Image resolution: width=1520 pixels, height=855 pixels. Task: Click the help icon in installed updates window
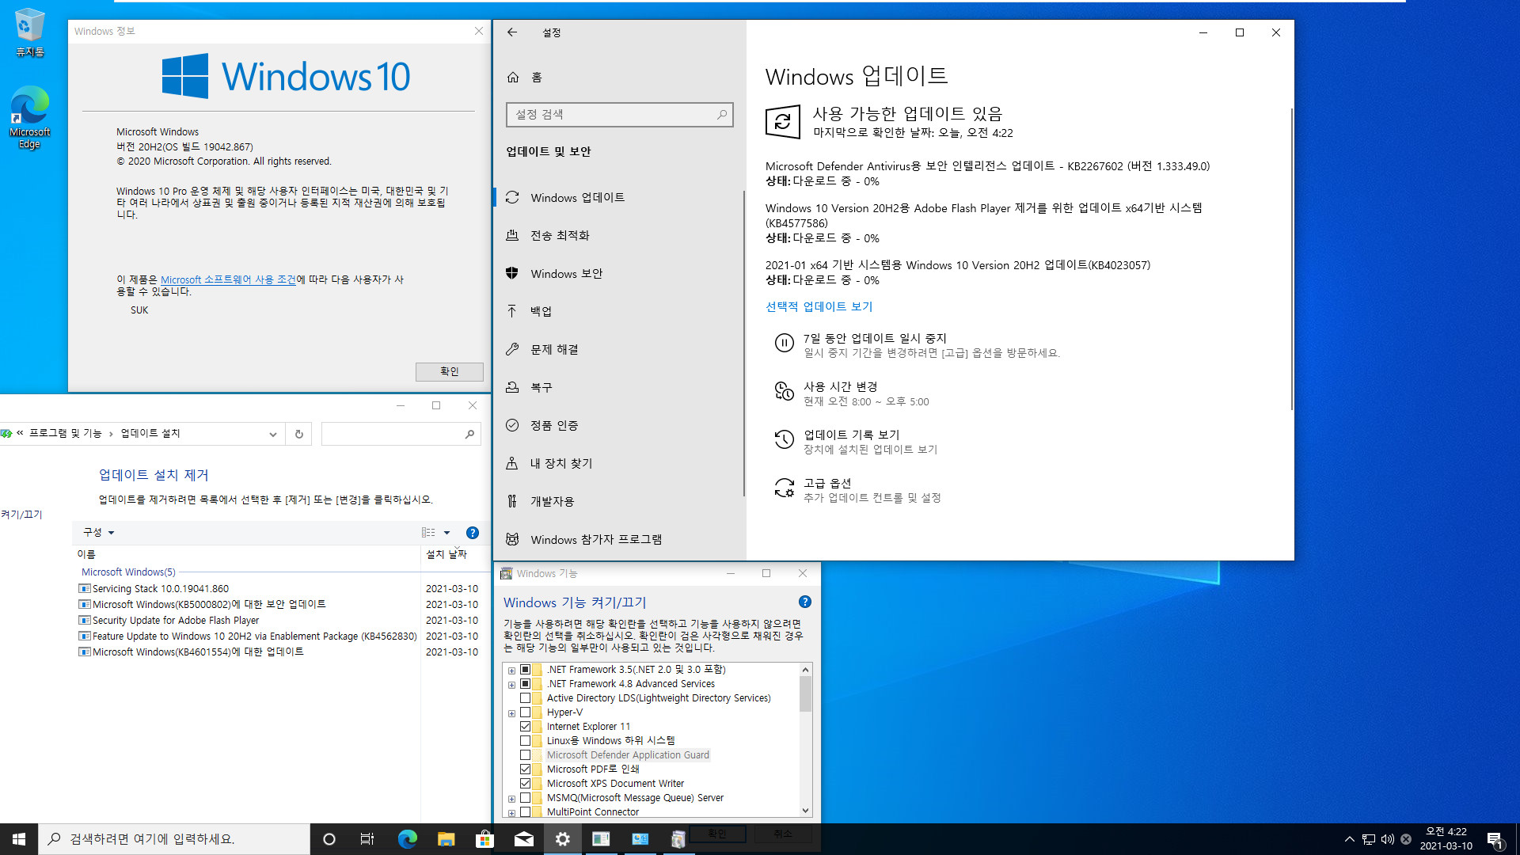pos(473,533)
